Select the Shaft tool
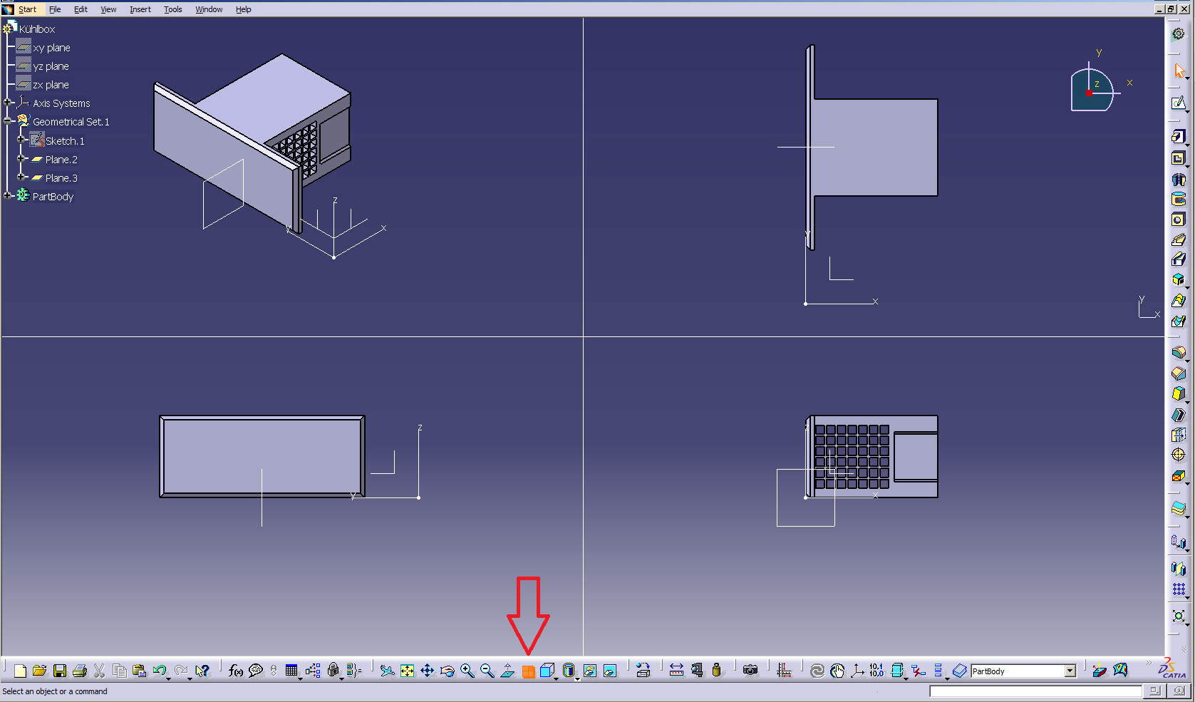This screenshot has height=702, width=1195. click(x=1178, y=180)
